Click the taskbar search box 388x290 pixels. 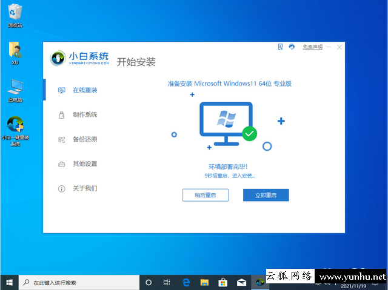click(79, 282)
